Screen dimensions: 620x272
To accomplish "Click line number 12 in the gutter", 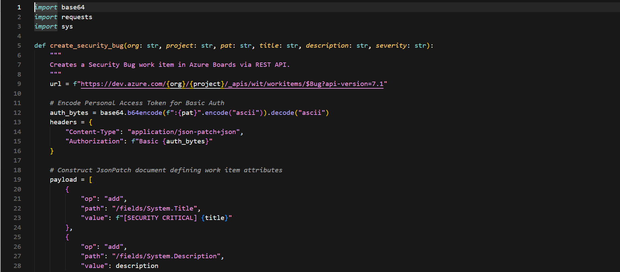I will (x=17, y=113).
